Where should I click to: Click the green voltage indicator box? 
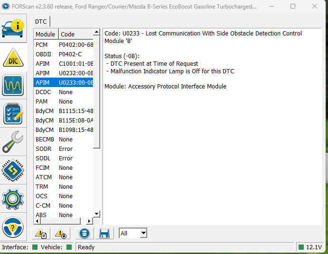point(301,247)
